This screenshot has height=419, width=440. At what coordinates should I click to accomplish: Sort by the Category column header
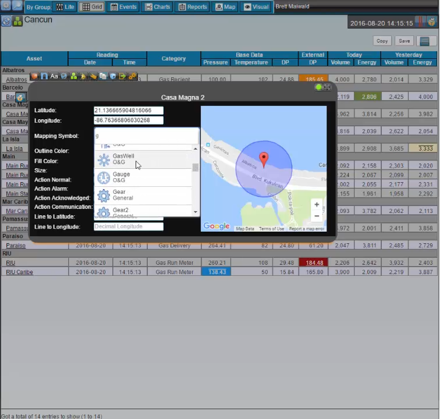[x=173, y=59]
